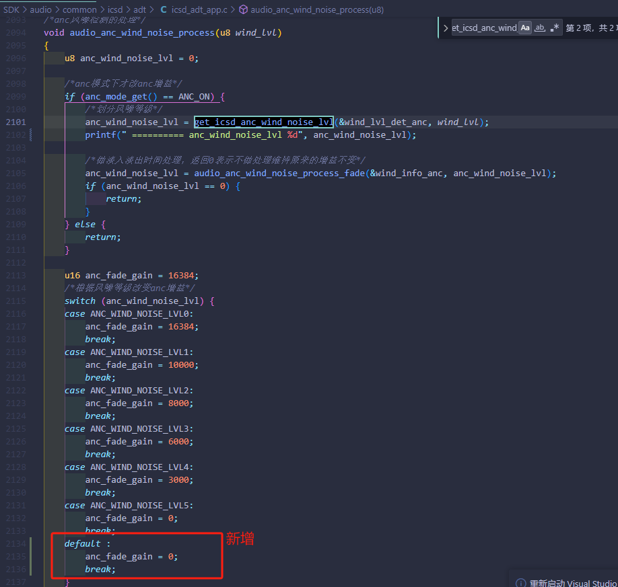This screenshot has height=587, width=618.
Task: Click the info icon in restart notification
Action: coord(520,583)
